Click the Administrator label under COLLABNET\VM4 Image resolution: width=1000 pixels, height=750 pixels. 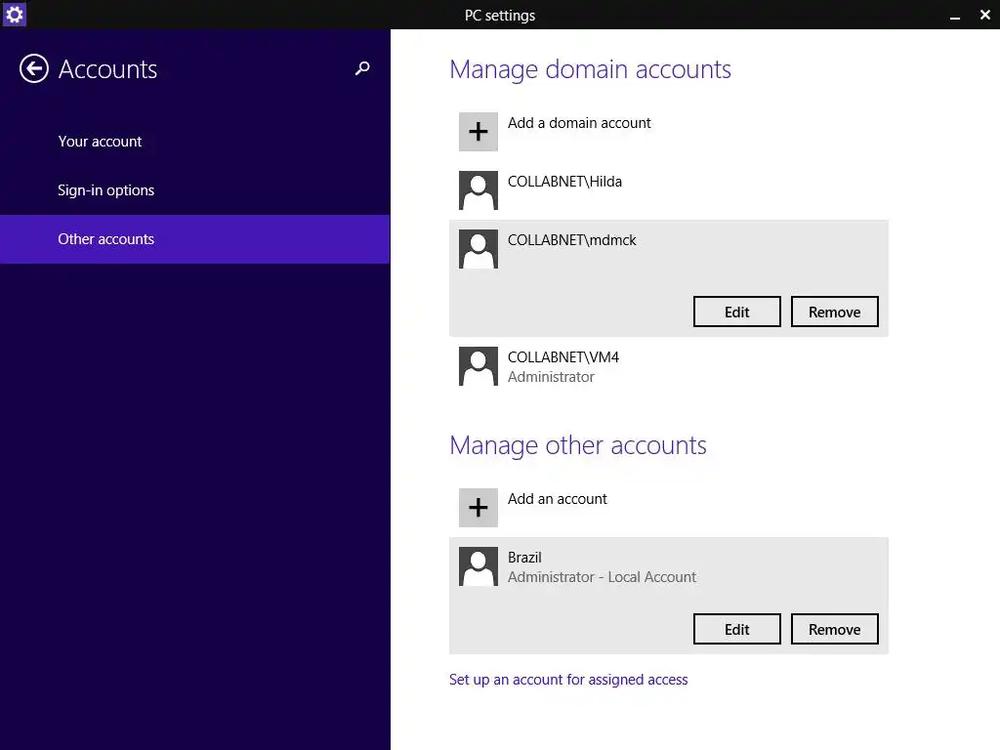551,377
